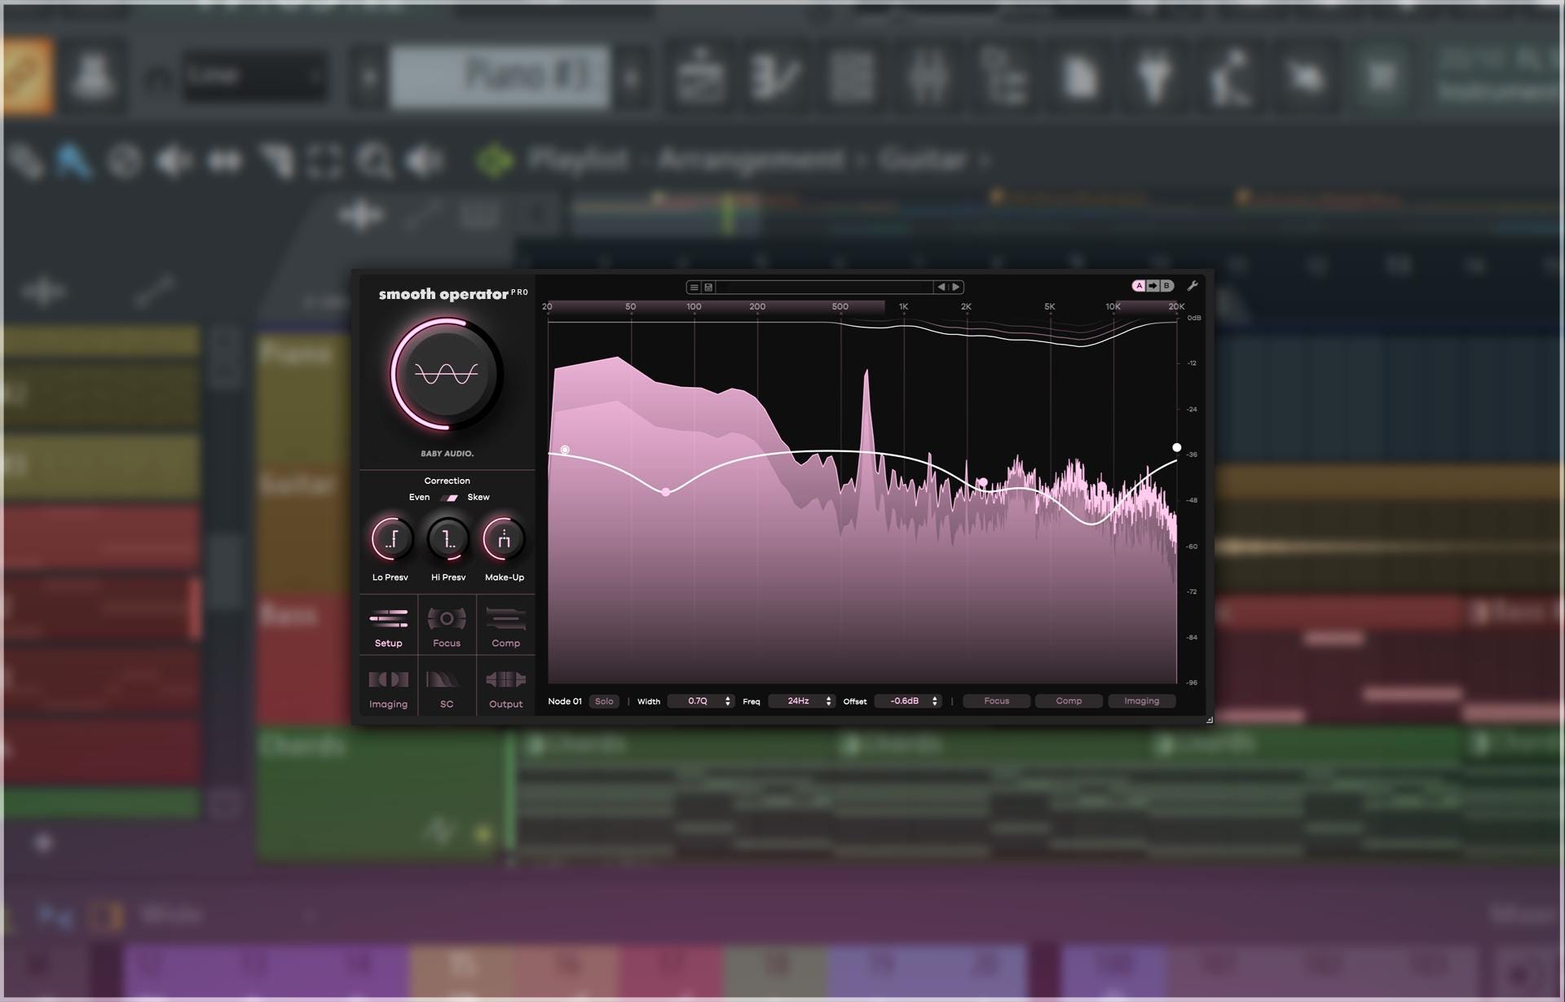
Task: Click the save preset floppy icon
Action: point(708,287)
